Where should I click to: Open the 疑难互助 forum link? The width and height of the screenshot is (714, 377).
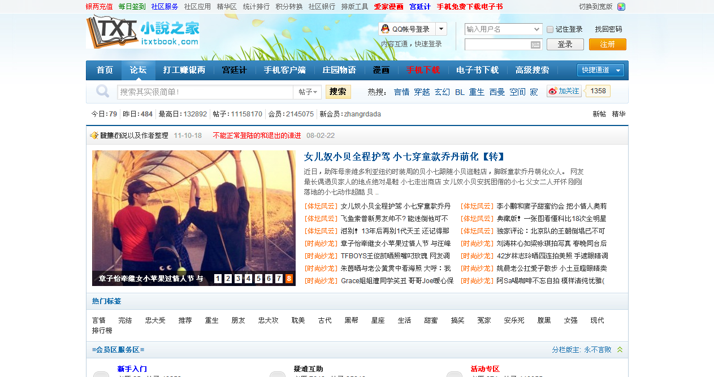(x=309, y=369)
